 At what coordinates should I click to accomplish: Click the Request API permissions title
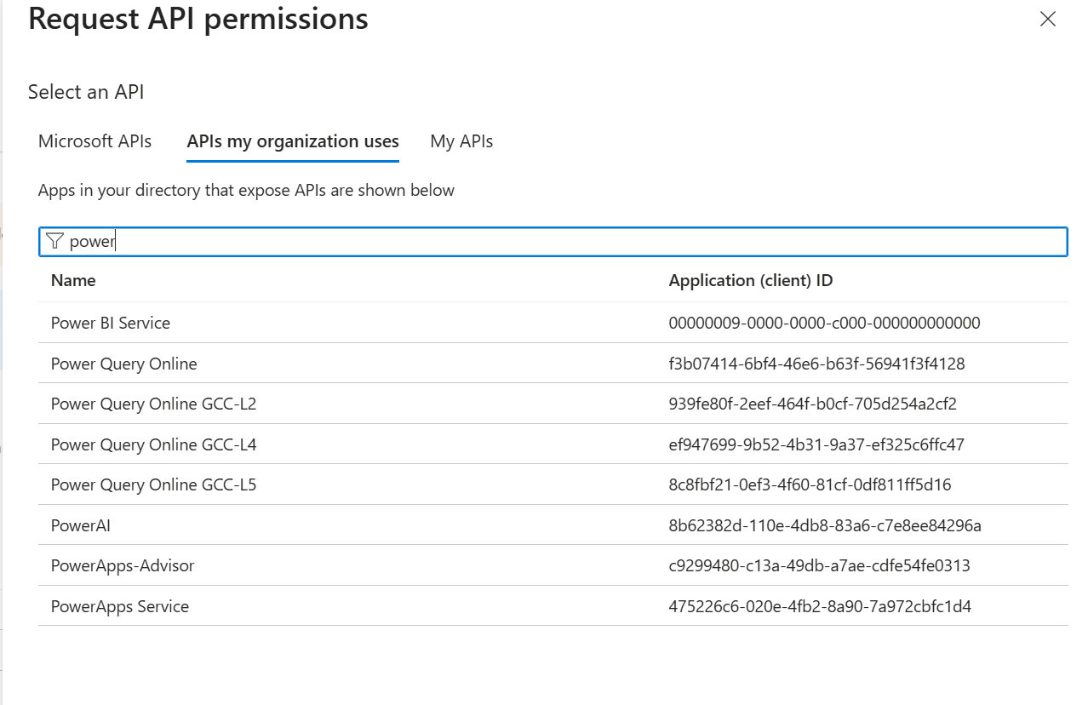[x=198, y=19]
